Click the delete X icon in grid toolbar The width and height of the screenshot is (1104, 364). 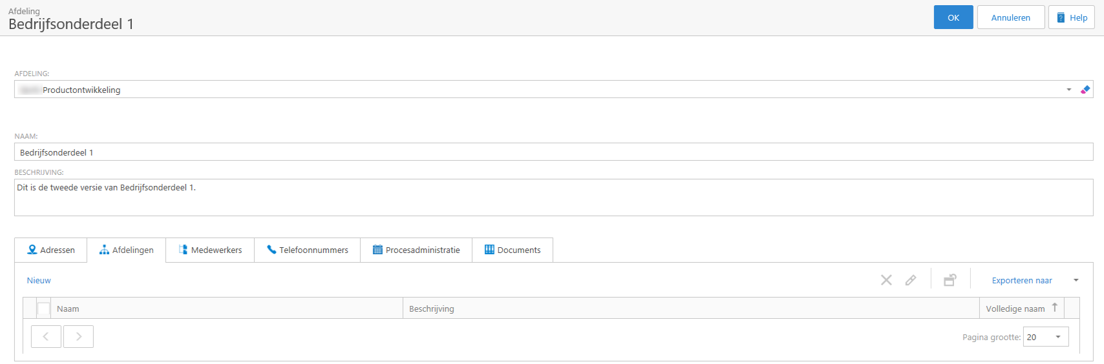pos(886,280)
